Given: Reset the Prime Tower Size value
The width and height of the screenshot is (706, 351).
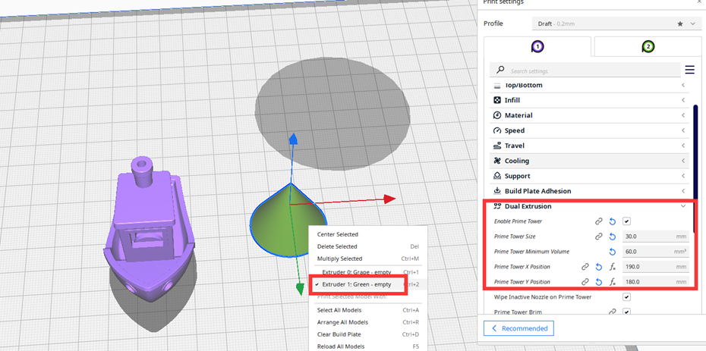Looking at the screenshot, I should point(613,237).
